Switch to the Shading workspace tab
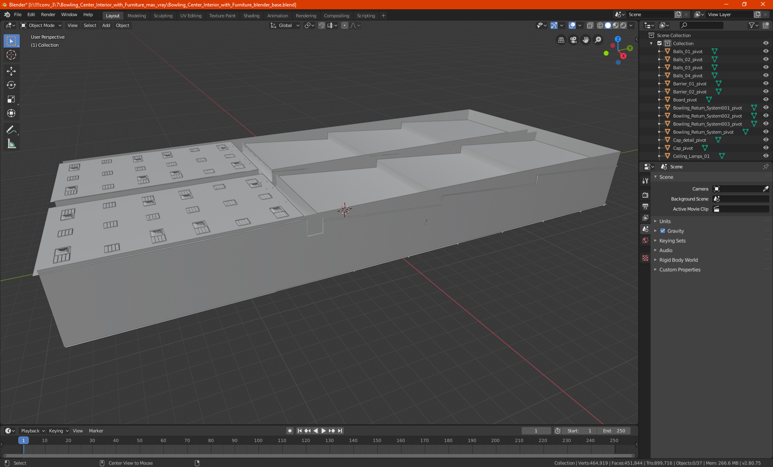 click(251, 16)
